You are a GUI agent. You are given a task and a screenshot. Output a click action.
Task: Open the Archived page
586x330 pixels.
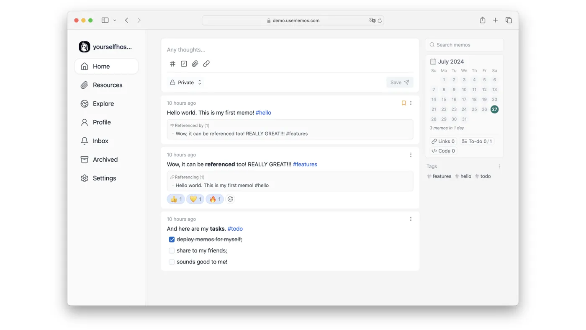click(106, 160)
